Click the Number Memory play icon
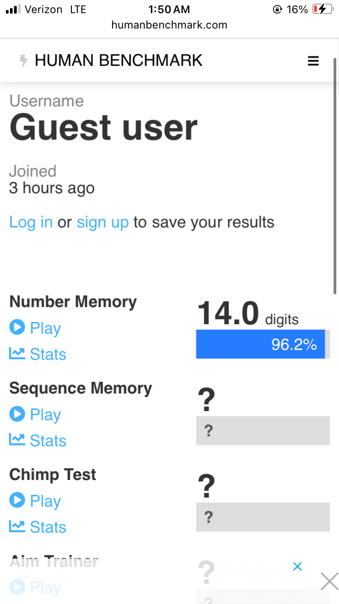Viewport: 339px width, 604px height. [17, 327]
